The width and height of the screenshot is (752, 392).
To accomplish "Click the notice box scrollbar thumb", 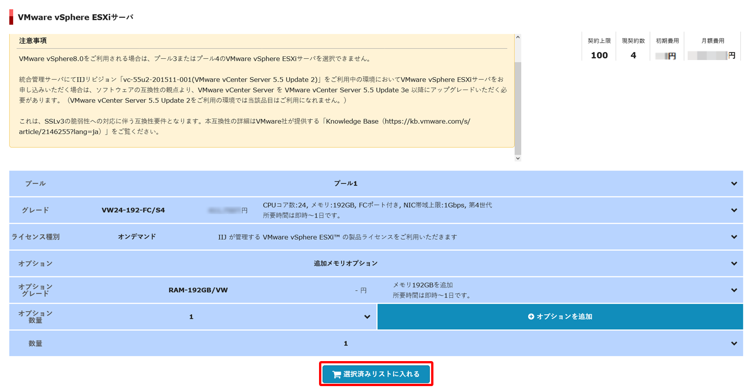I will (x=518, y=109).
